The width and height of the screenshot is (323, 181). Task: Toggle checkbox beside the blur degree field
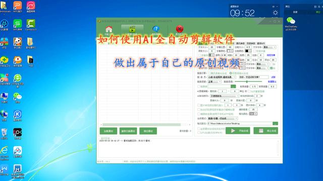click(x=199, y=110)
